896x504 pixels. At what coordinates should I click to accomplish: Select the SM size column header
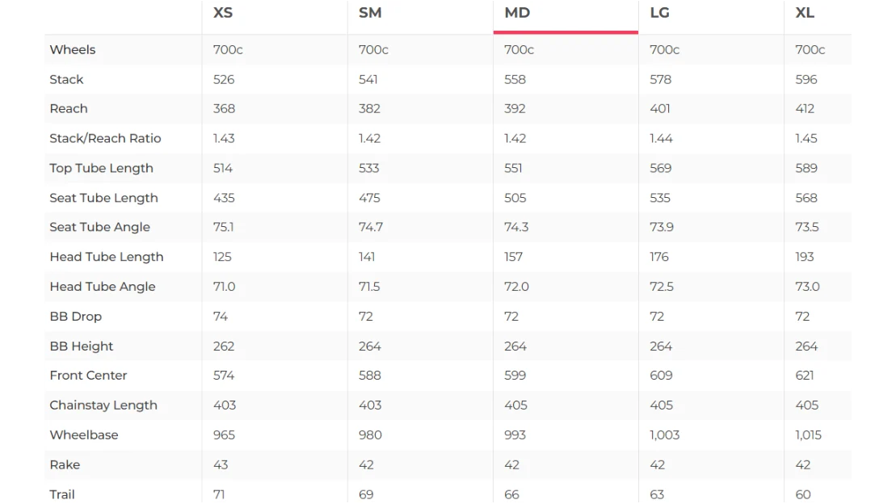(370, 13)
